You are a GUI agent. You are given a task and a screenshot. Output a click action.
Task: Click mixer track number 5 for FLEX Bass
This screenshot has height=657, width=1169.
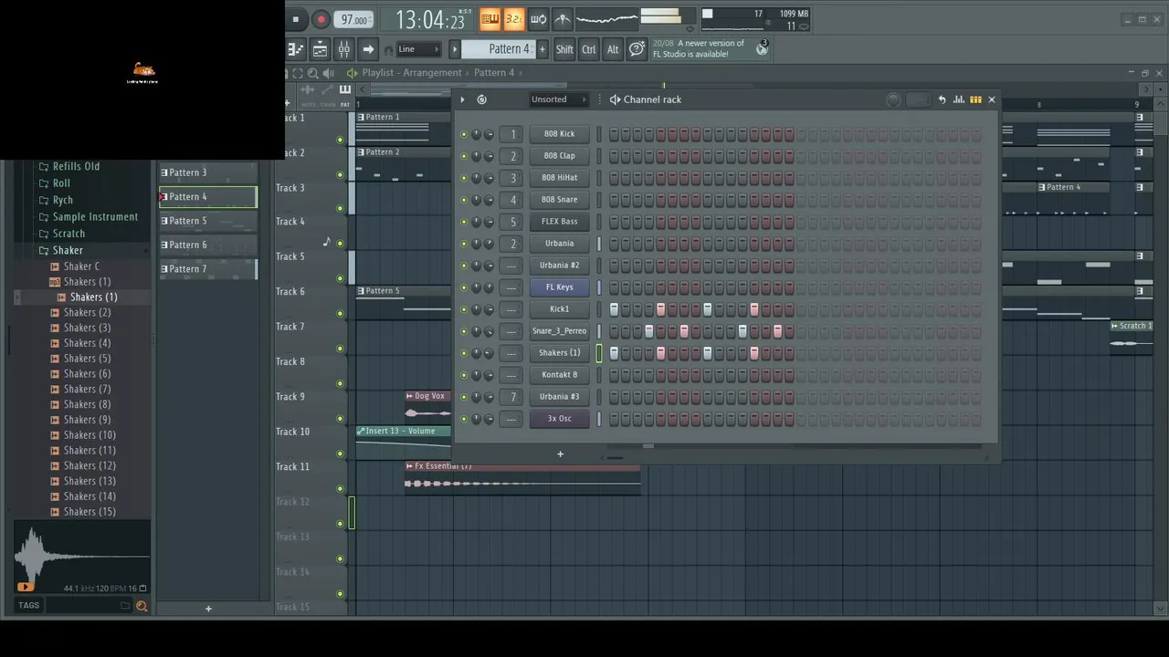tap(512, 222)
